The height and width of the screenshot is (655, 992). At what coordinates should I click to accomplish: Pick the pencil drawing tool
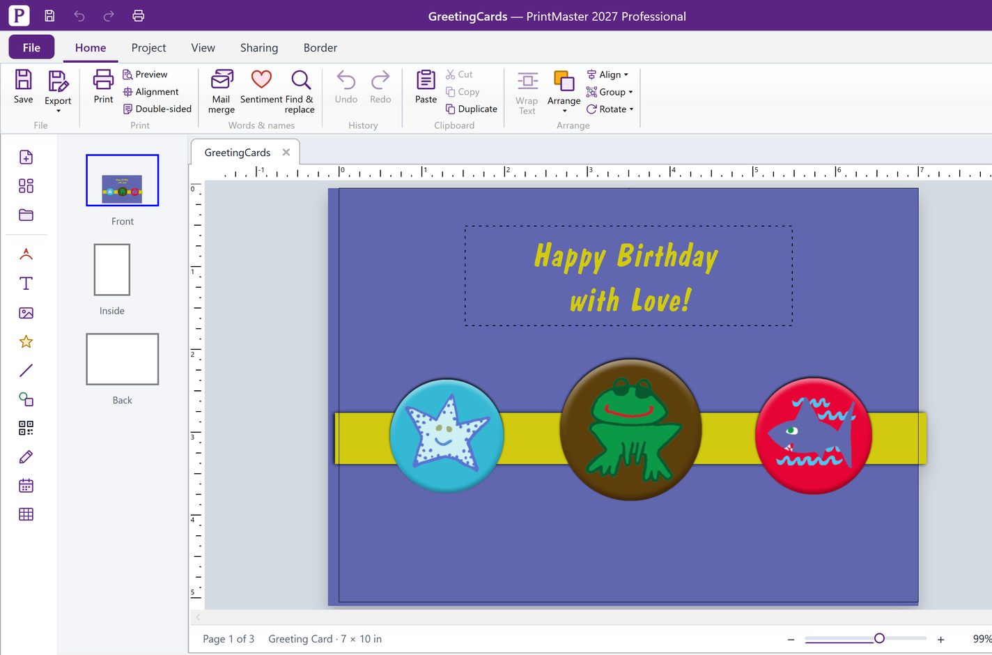[x=26, y=457]
